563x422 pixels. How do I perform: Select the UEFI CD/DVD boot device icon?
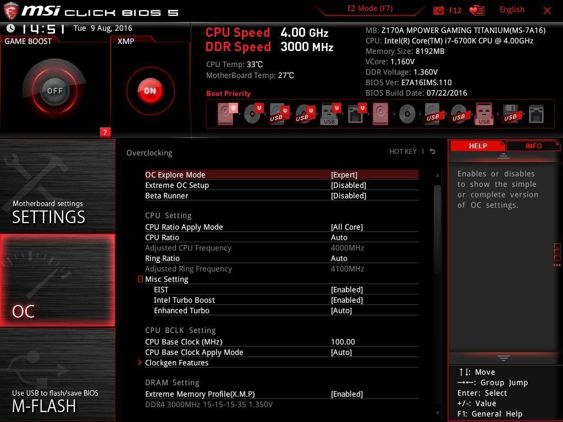click(253, 114)
